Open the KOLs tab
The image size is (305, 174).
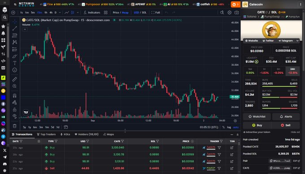pyautogui.click(x=65, y=135)
